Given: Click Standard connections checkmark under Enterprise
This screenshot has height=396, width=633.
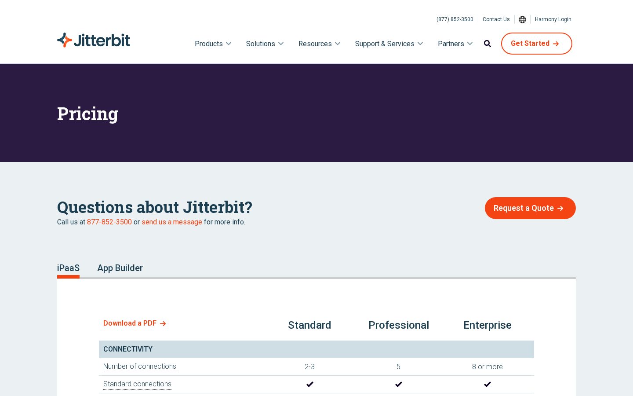Looking at the screenshot, I should click(x=487, y=384).
